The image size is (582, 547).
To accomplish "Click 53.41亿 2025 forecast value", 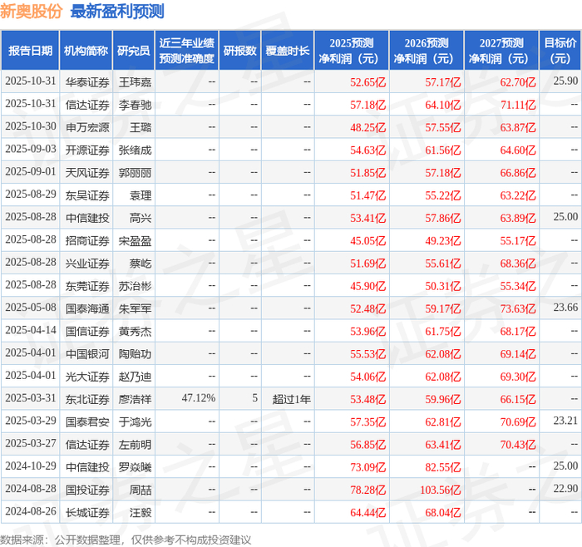I will pos(367,218).
